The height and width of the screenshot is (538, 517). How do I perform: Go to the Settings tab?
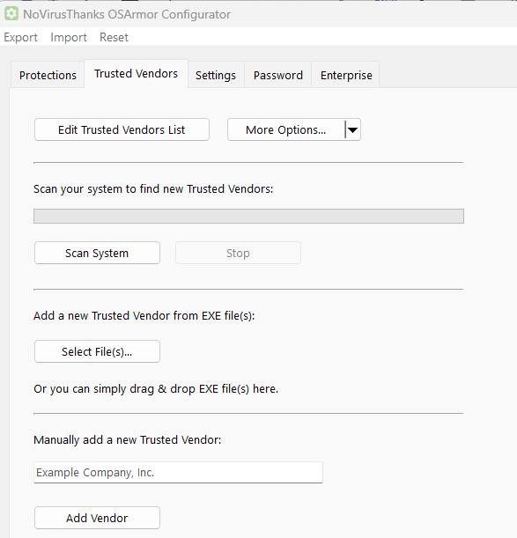[x=216, y=75]
